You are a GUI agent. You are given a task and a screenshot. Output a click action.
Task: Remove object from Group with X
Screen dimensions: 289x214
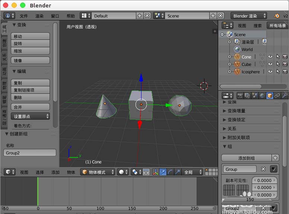point(263,169)
